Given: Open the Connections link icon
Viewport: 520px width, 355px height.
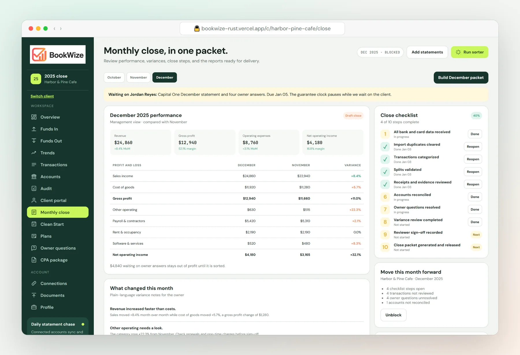Looking at the screenshot, I should point(34,283).
